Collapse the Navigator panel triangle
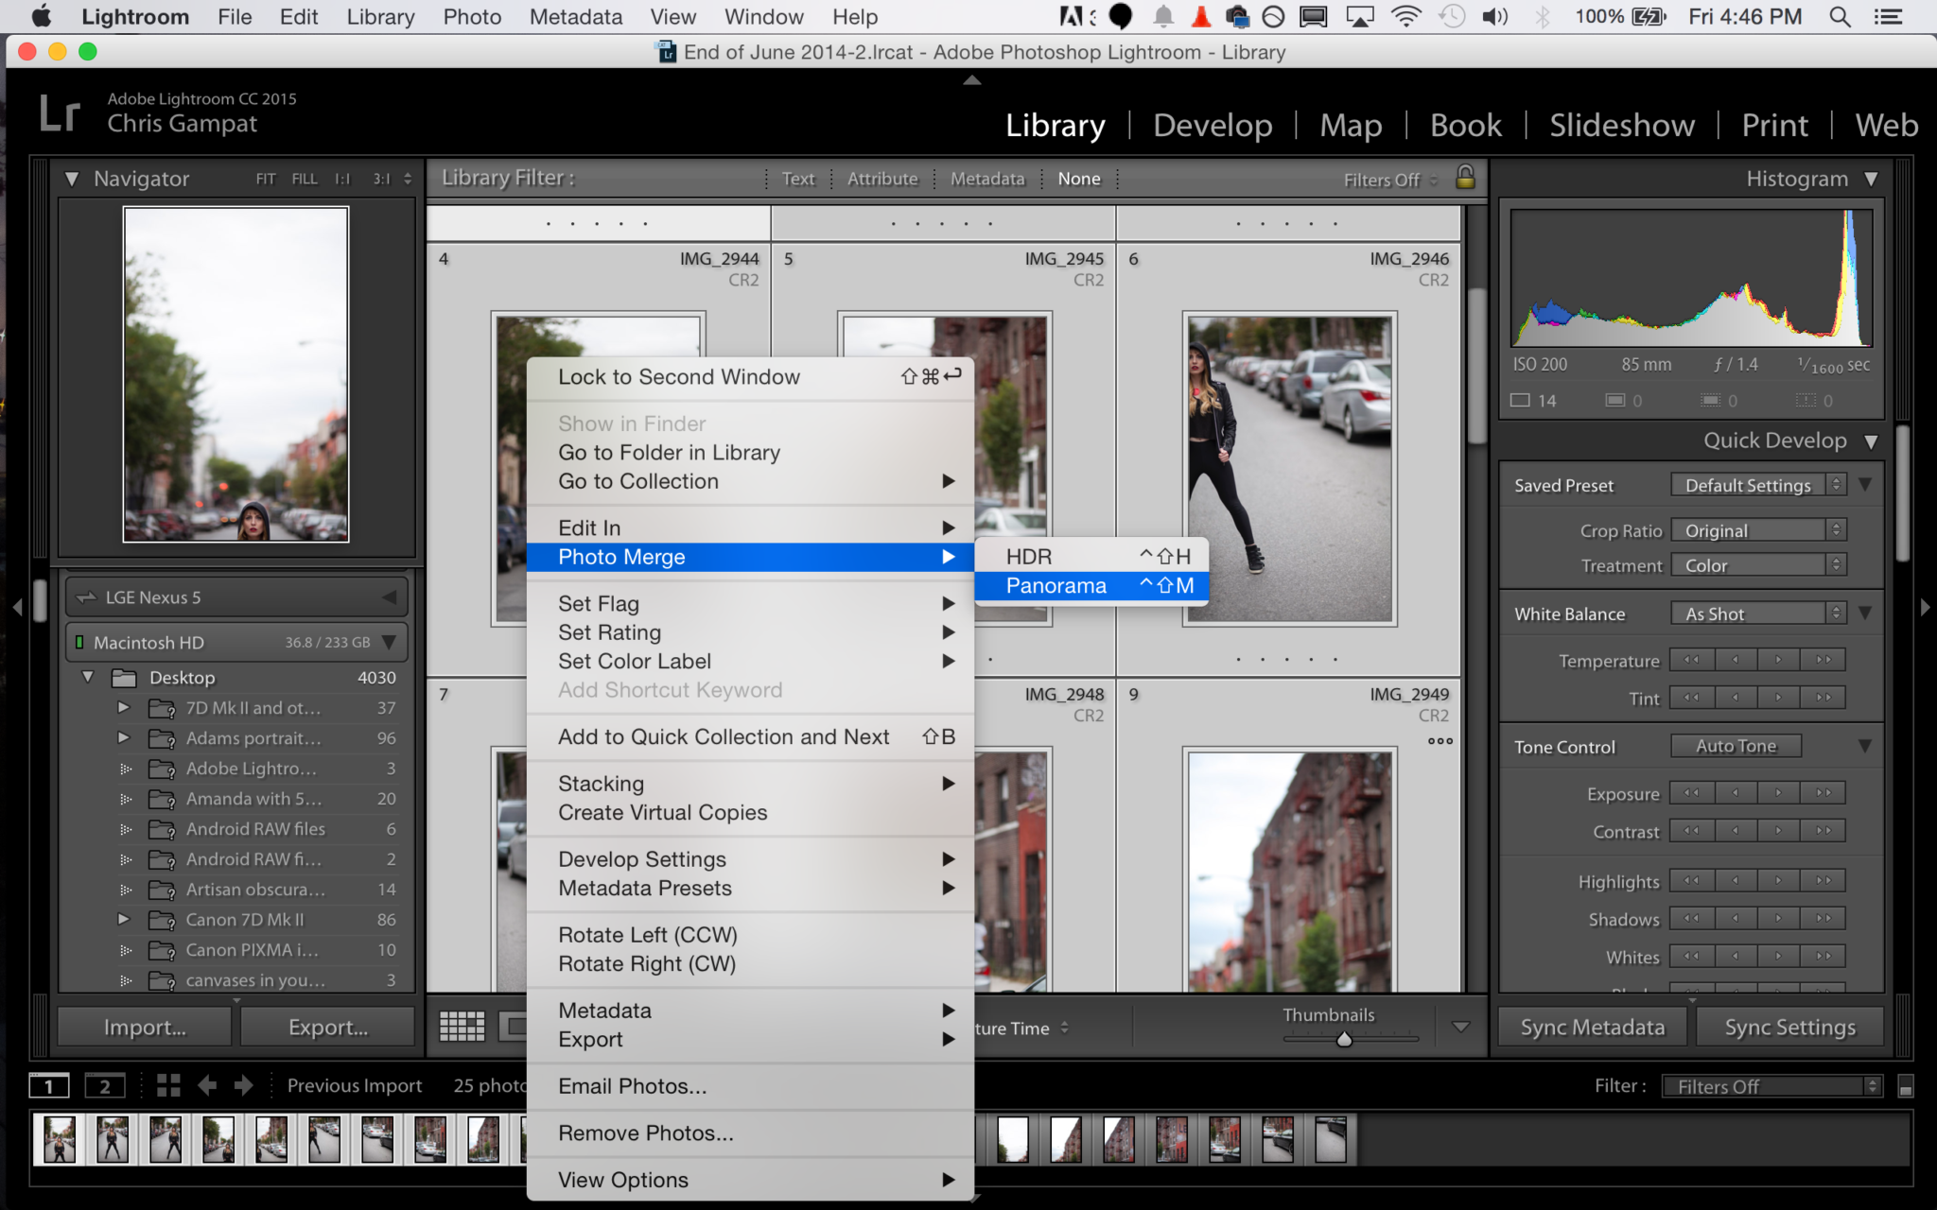Viewport: 1937px width, 1210px height. click(x=72, y=179)
